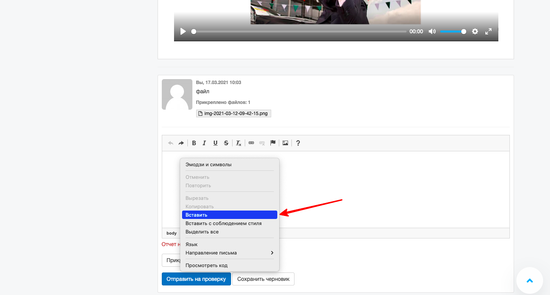Click the Отправить на проверку button
Viewport: 550px width, 295px height.
click(x=196, y=279)
